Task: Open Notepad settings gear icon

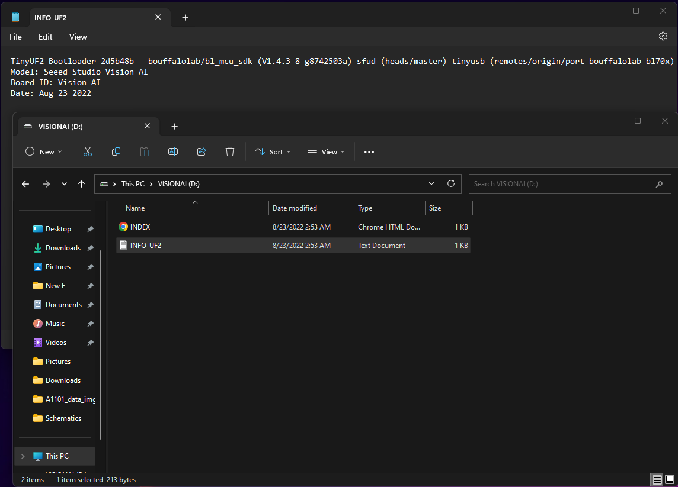Action: (663, 37)
